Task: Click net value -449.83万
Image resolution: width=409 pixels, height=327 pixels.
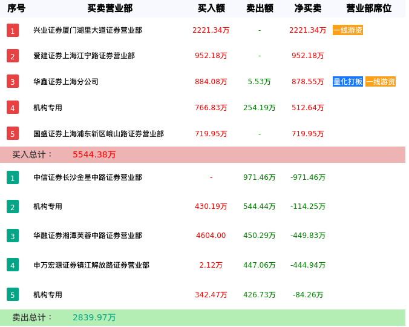Action: pyautogui.click(x=308, y=236)
